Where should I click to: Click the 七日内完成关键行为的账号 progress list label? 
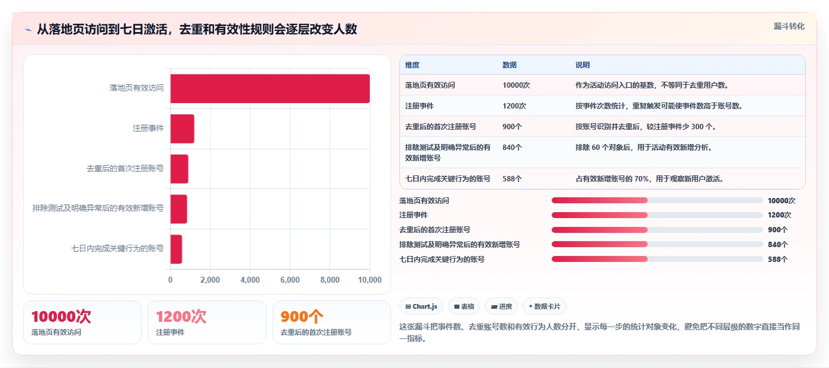pyautogui.click(x=442, y=259)
